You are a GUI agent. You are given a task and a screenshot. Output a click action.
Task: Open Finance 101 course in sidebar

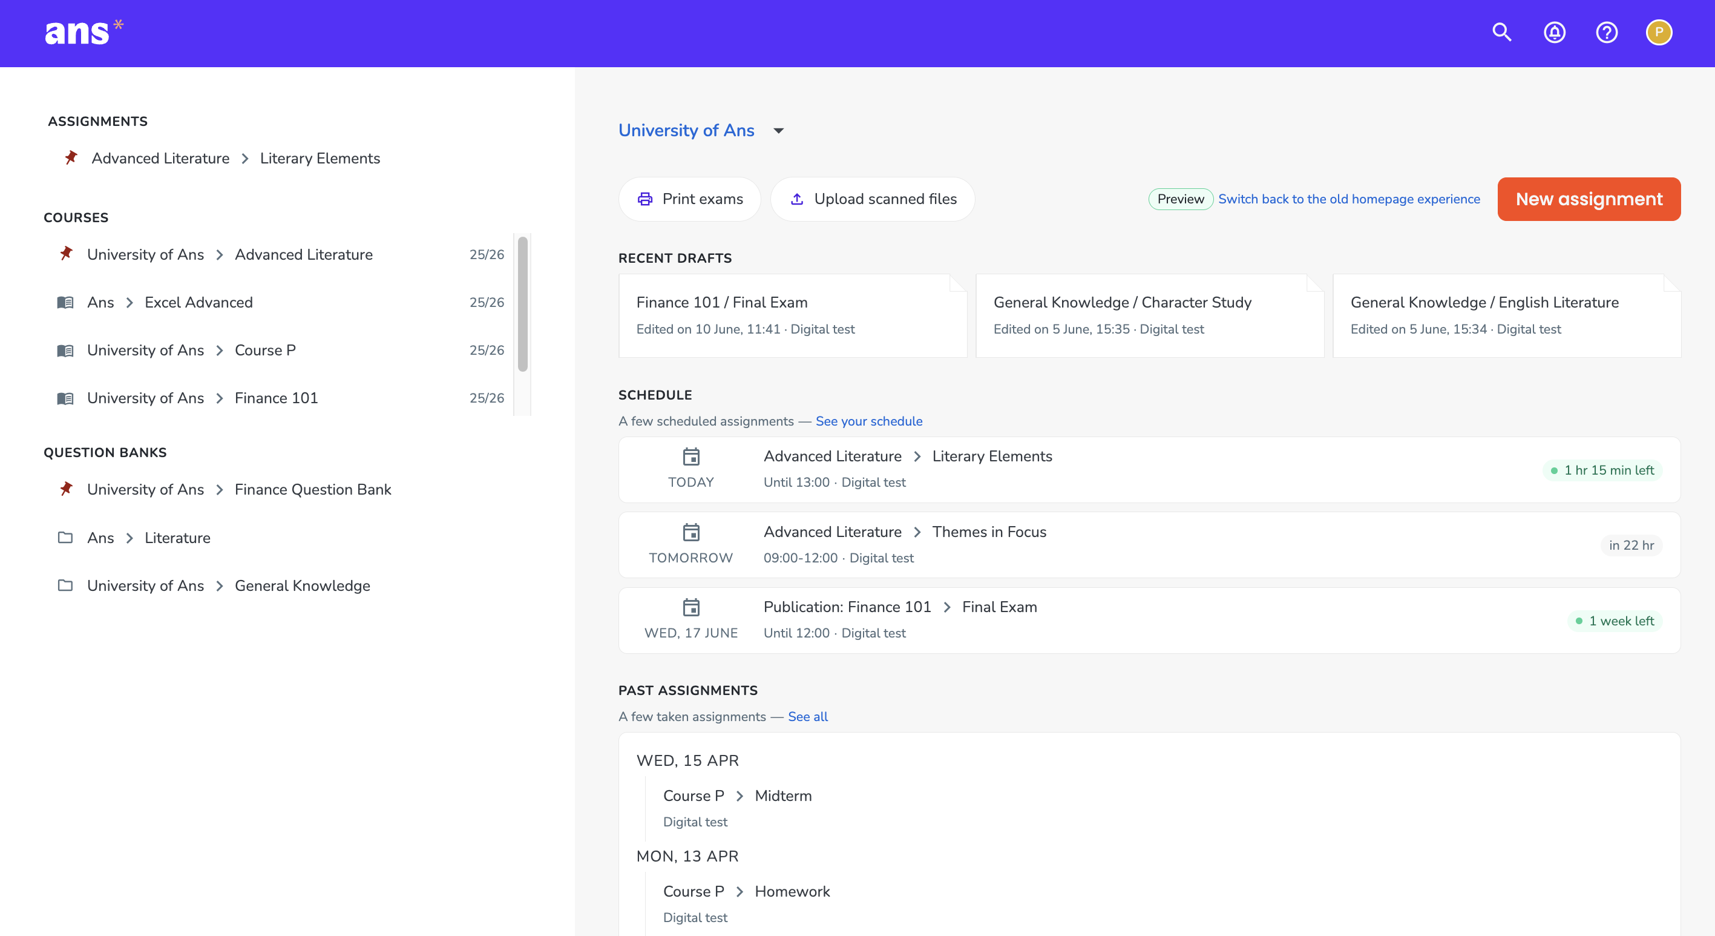coord(277,398)
